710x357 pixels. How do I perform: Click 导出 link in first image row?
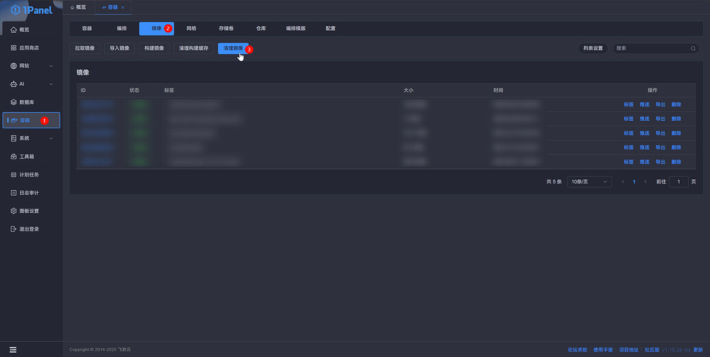click(x=660, y=104)
